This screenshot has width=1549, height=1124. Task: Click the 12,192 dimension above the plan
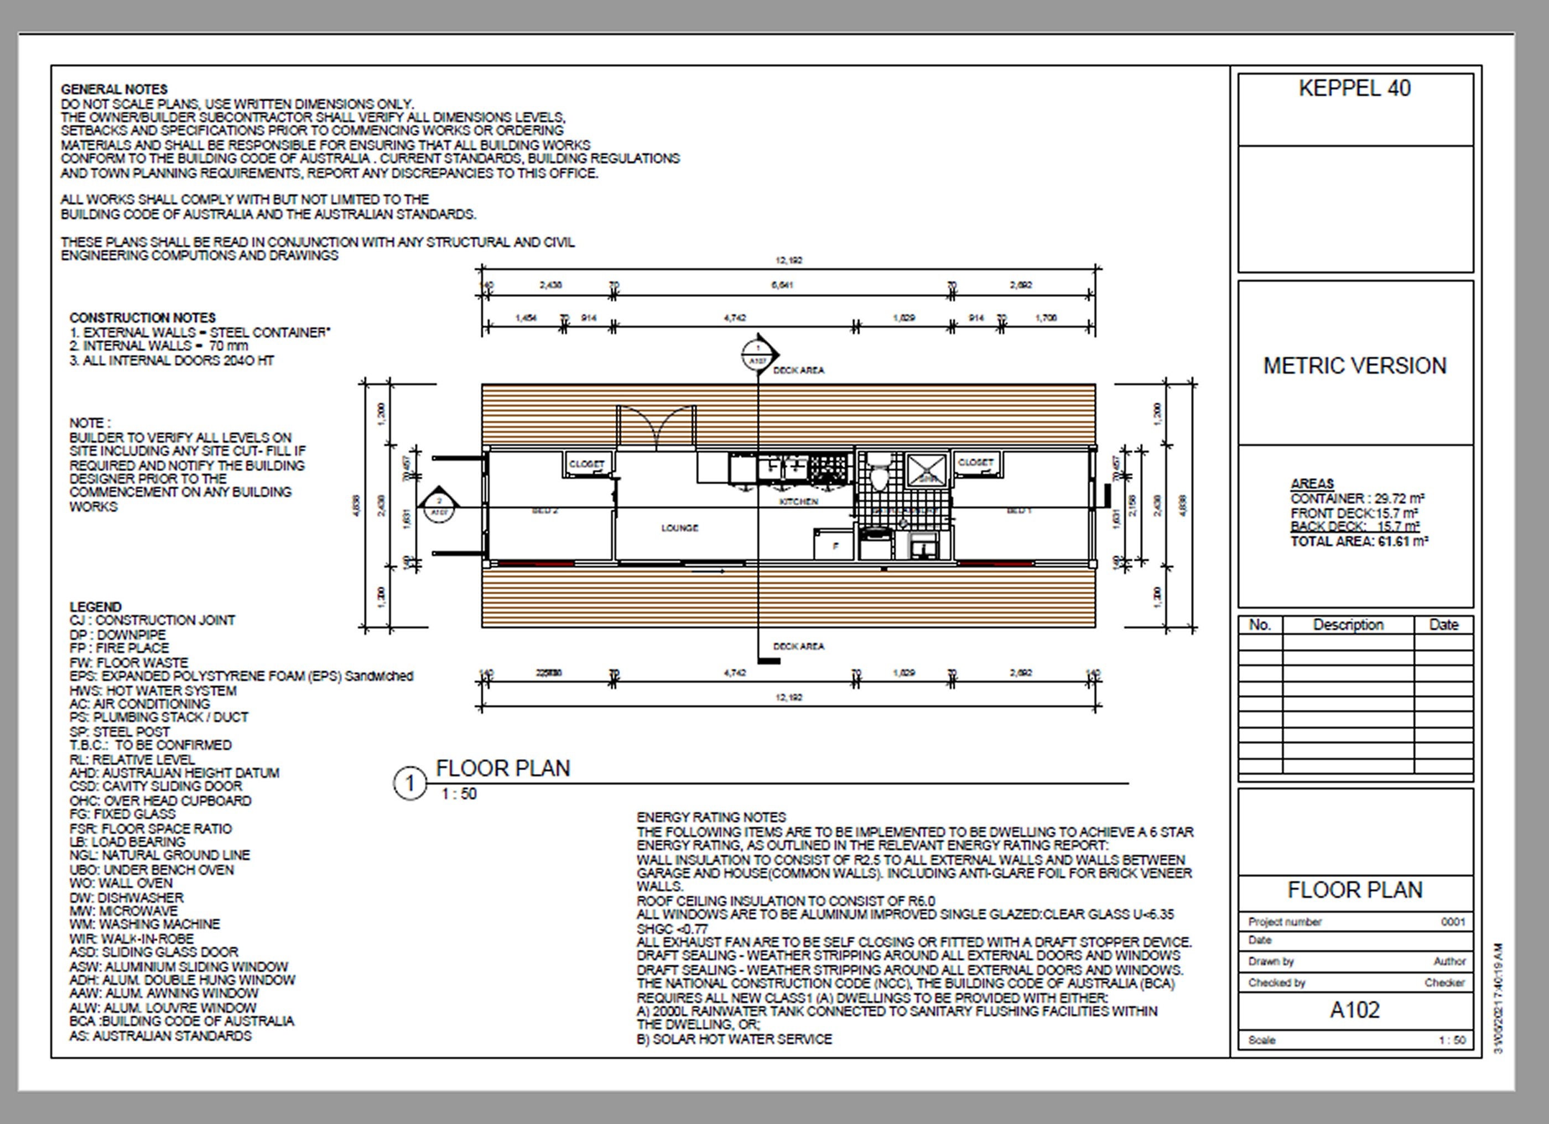[x=789, y=260]
